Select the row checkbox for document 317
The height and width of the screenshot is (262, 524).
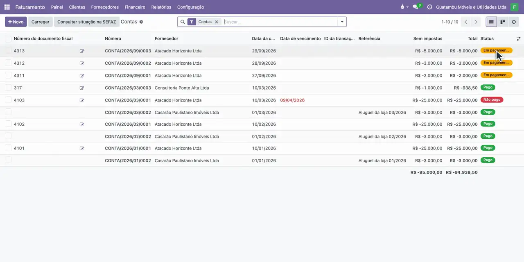[x=8, y=88]
